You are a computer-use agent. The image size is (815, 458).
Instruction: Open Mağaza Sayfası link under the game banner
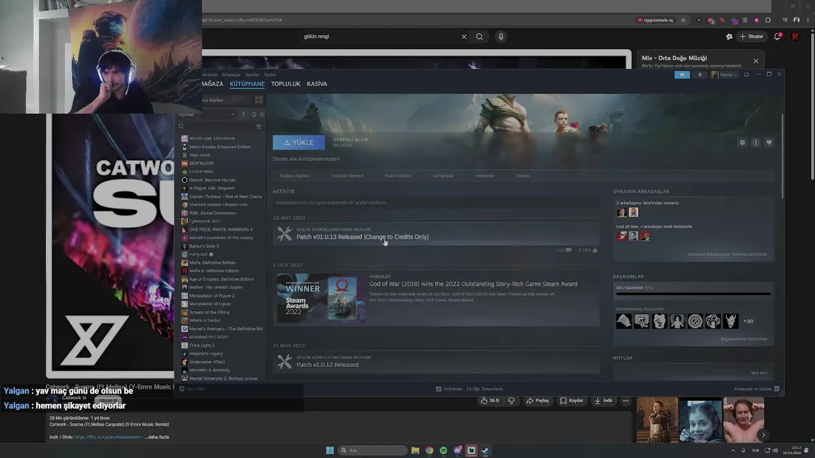(294, 176)
